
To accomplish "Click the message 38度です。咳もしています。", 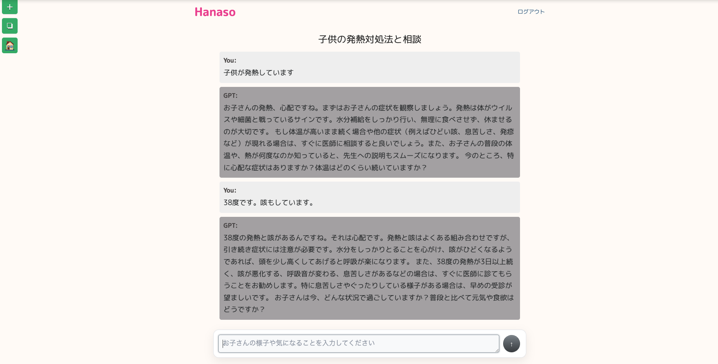I will [x=269, y=202].
